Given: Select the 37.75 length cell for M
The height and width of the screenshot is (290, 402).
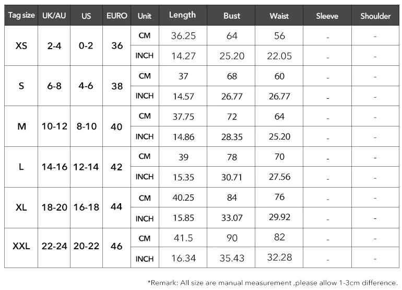Looking at the screenshot, I should pos(183,117).
